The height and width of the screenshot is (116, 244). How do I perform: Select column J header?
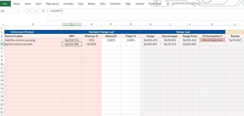click(190, 24)
